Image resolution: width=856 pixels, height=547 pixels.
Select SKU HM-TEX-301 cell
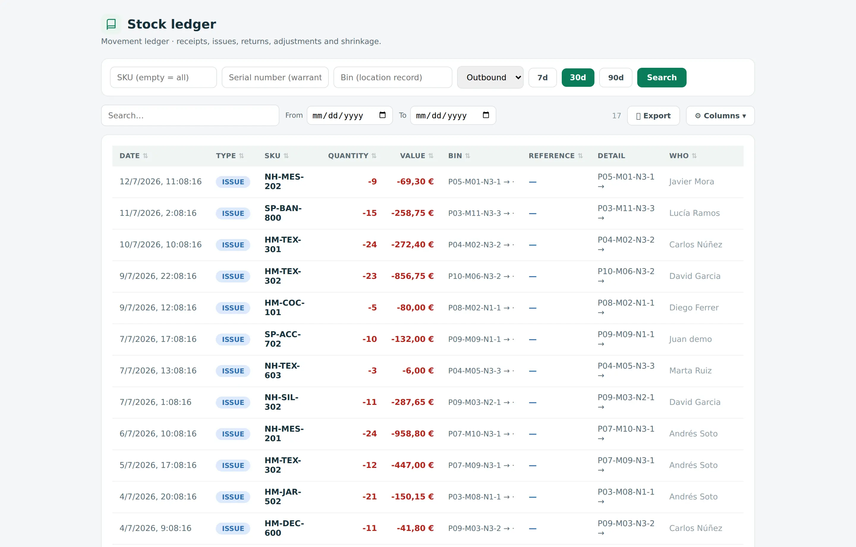coord(283,244)
